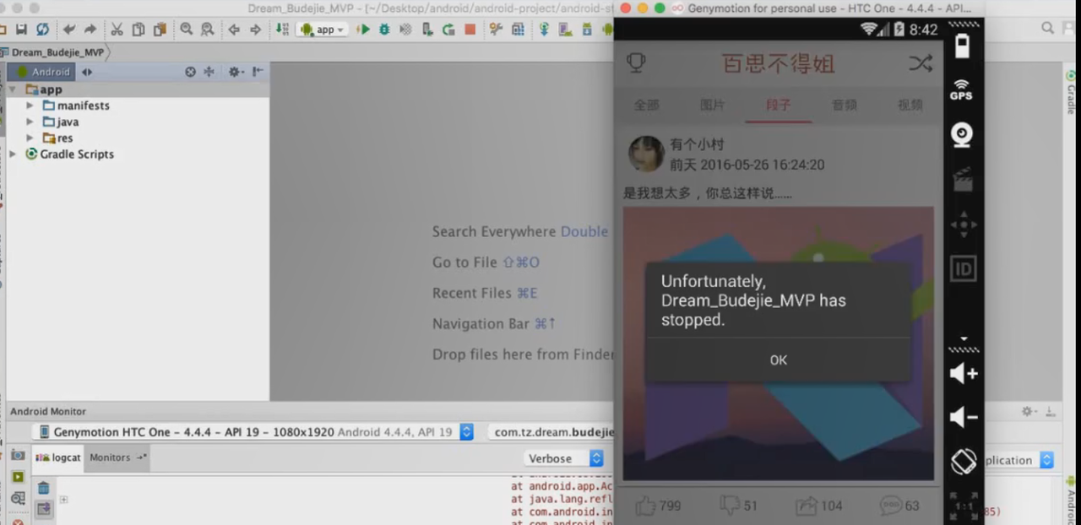
Task: Select the 视频 tab in the app
Action: point(910,106)
